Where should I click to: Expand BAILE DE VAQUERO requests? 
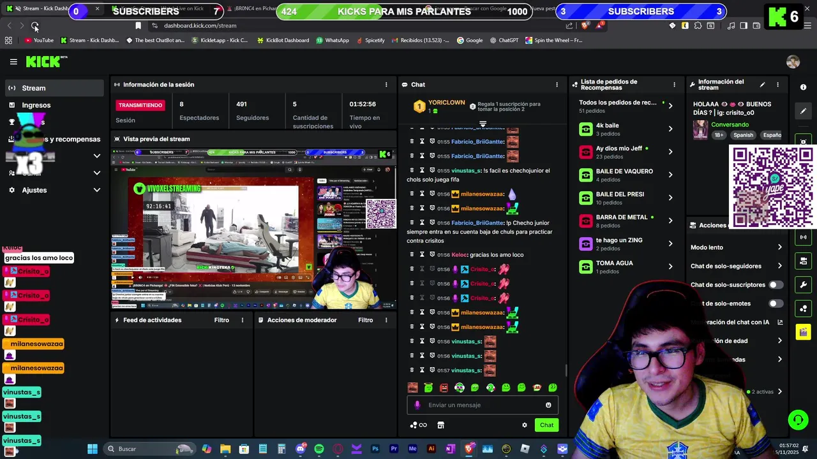point(670,175)
